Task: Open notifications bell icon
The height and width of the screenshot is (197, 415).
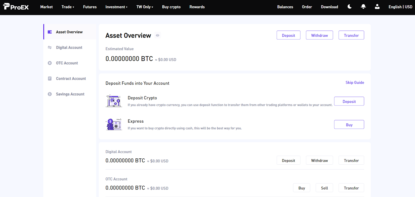Action: pos(363,7)
